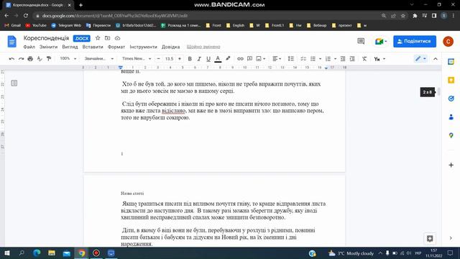Open the insert image dropdown
Screen dimensions: 460x259
(x=260, y=59)
